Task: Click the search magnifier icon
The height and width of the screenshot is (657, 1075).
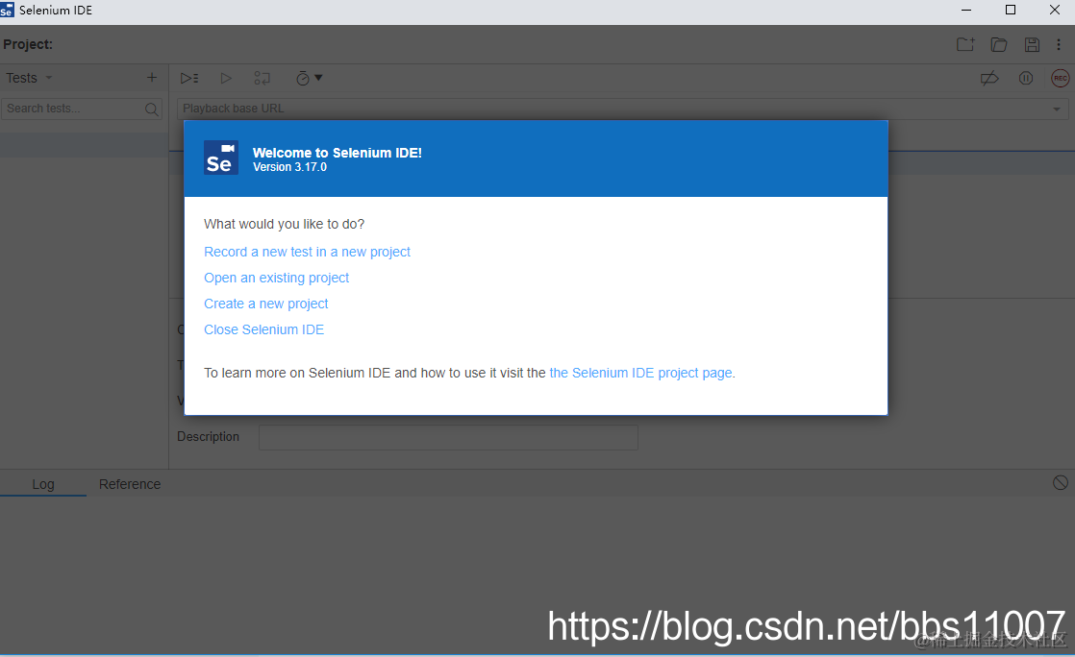Action: click(152, 109)
